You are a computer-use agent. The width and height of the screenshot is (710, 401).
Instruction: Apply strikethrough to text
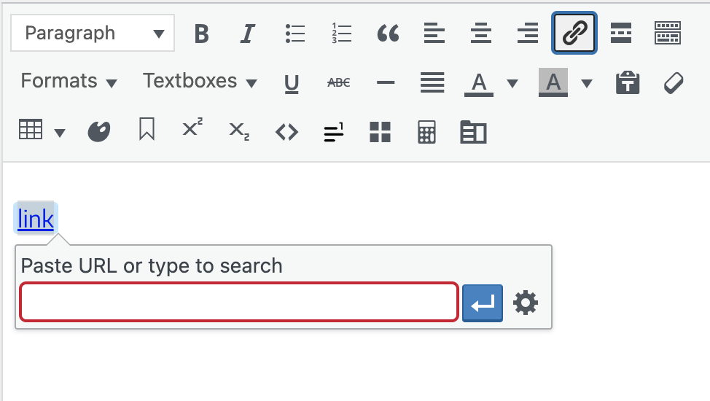pyautogui.click(x=338, y=84)
